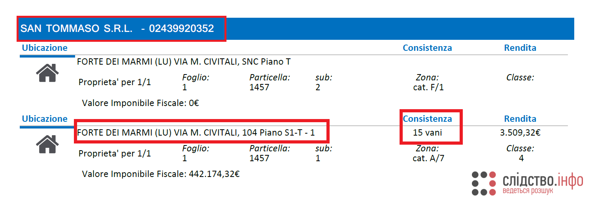Select SAN TOMMASO S.R.L. company header
594x203 pixels.
tap(117, 28)
